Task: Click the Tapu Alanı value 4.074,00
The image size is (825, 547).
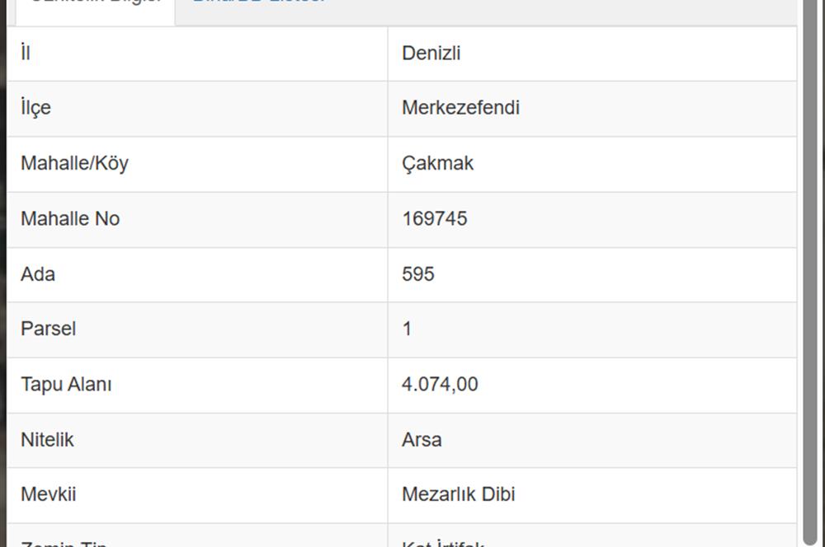Action: click(x=440, y=384)
